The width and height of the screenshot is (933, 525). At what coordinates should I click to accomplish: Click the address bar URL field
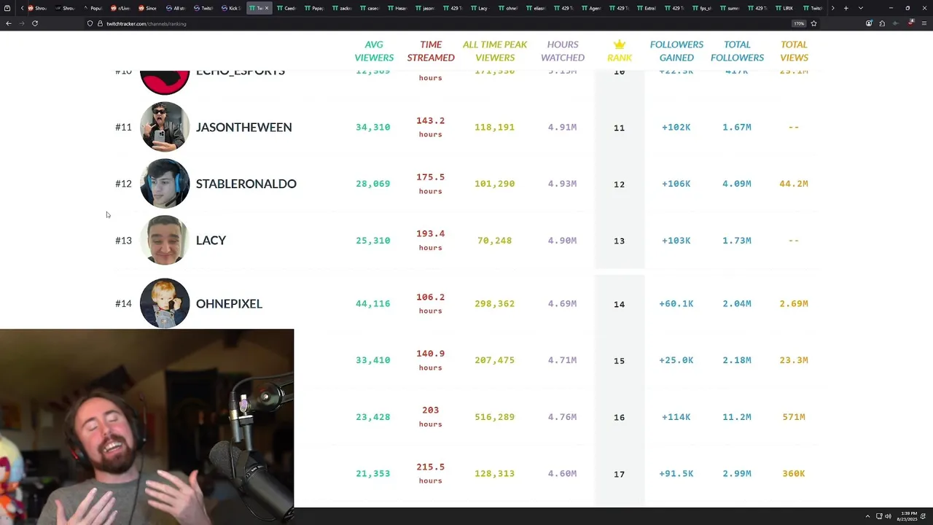(x=437, y=23)
